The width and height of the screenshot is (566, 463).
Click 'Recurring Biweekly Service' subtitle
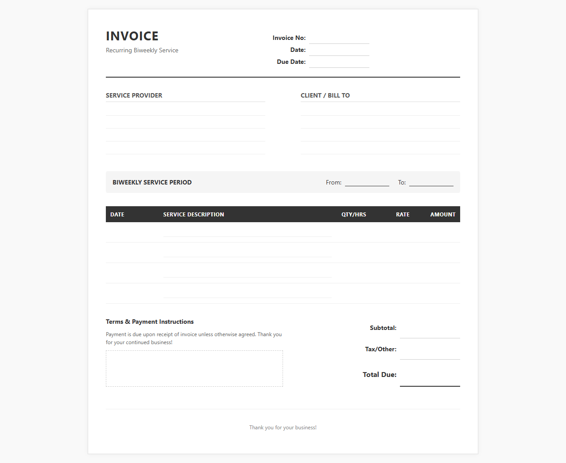[142, 51]
